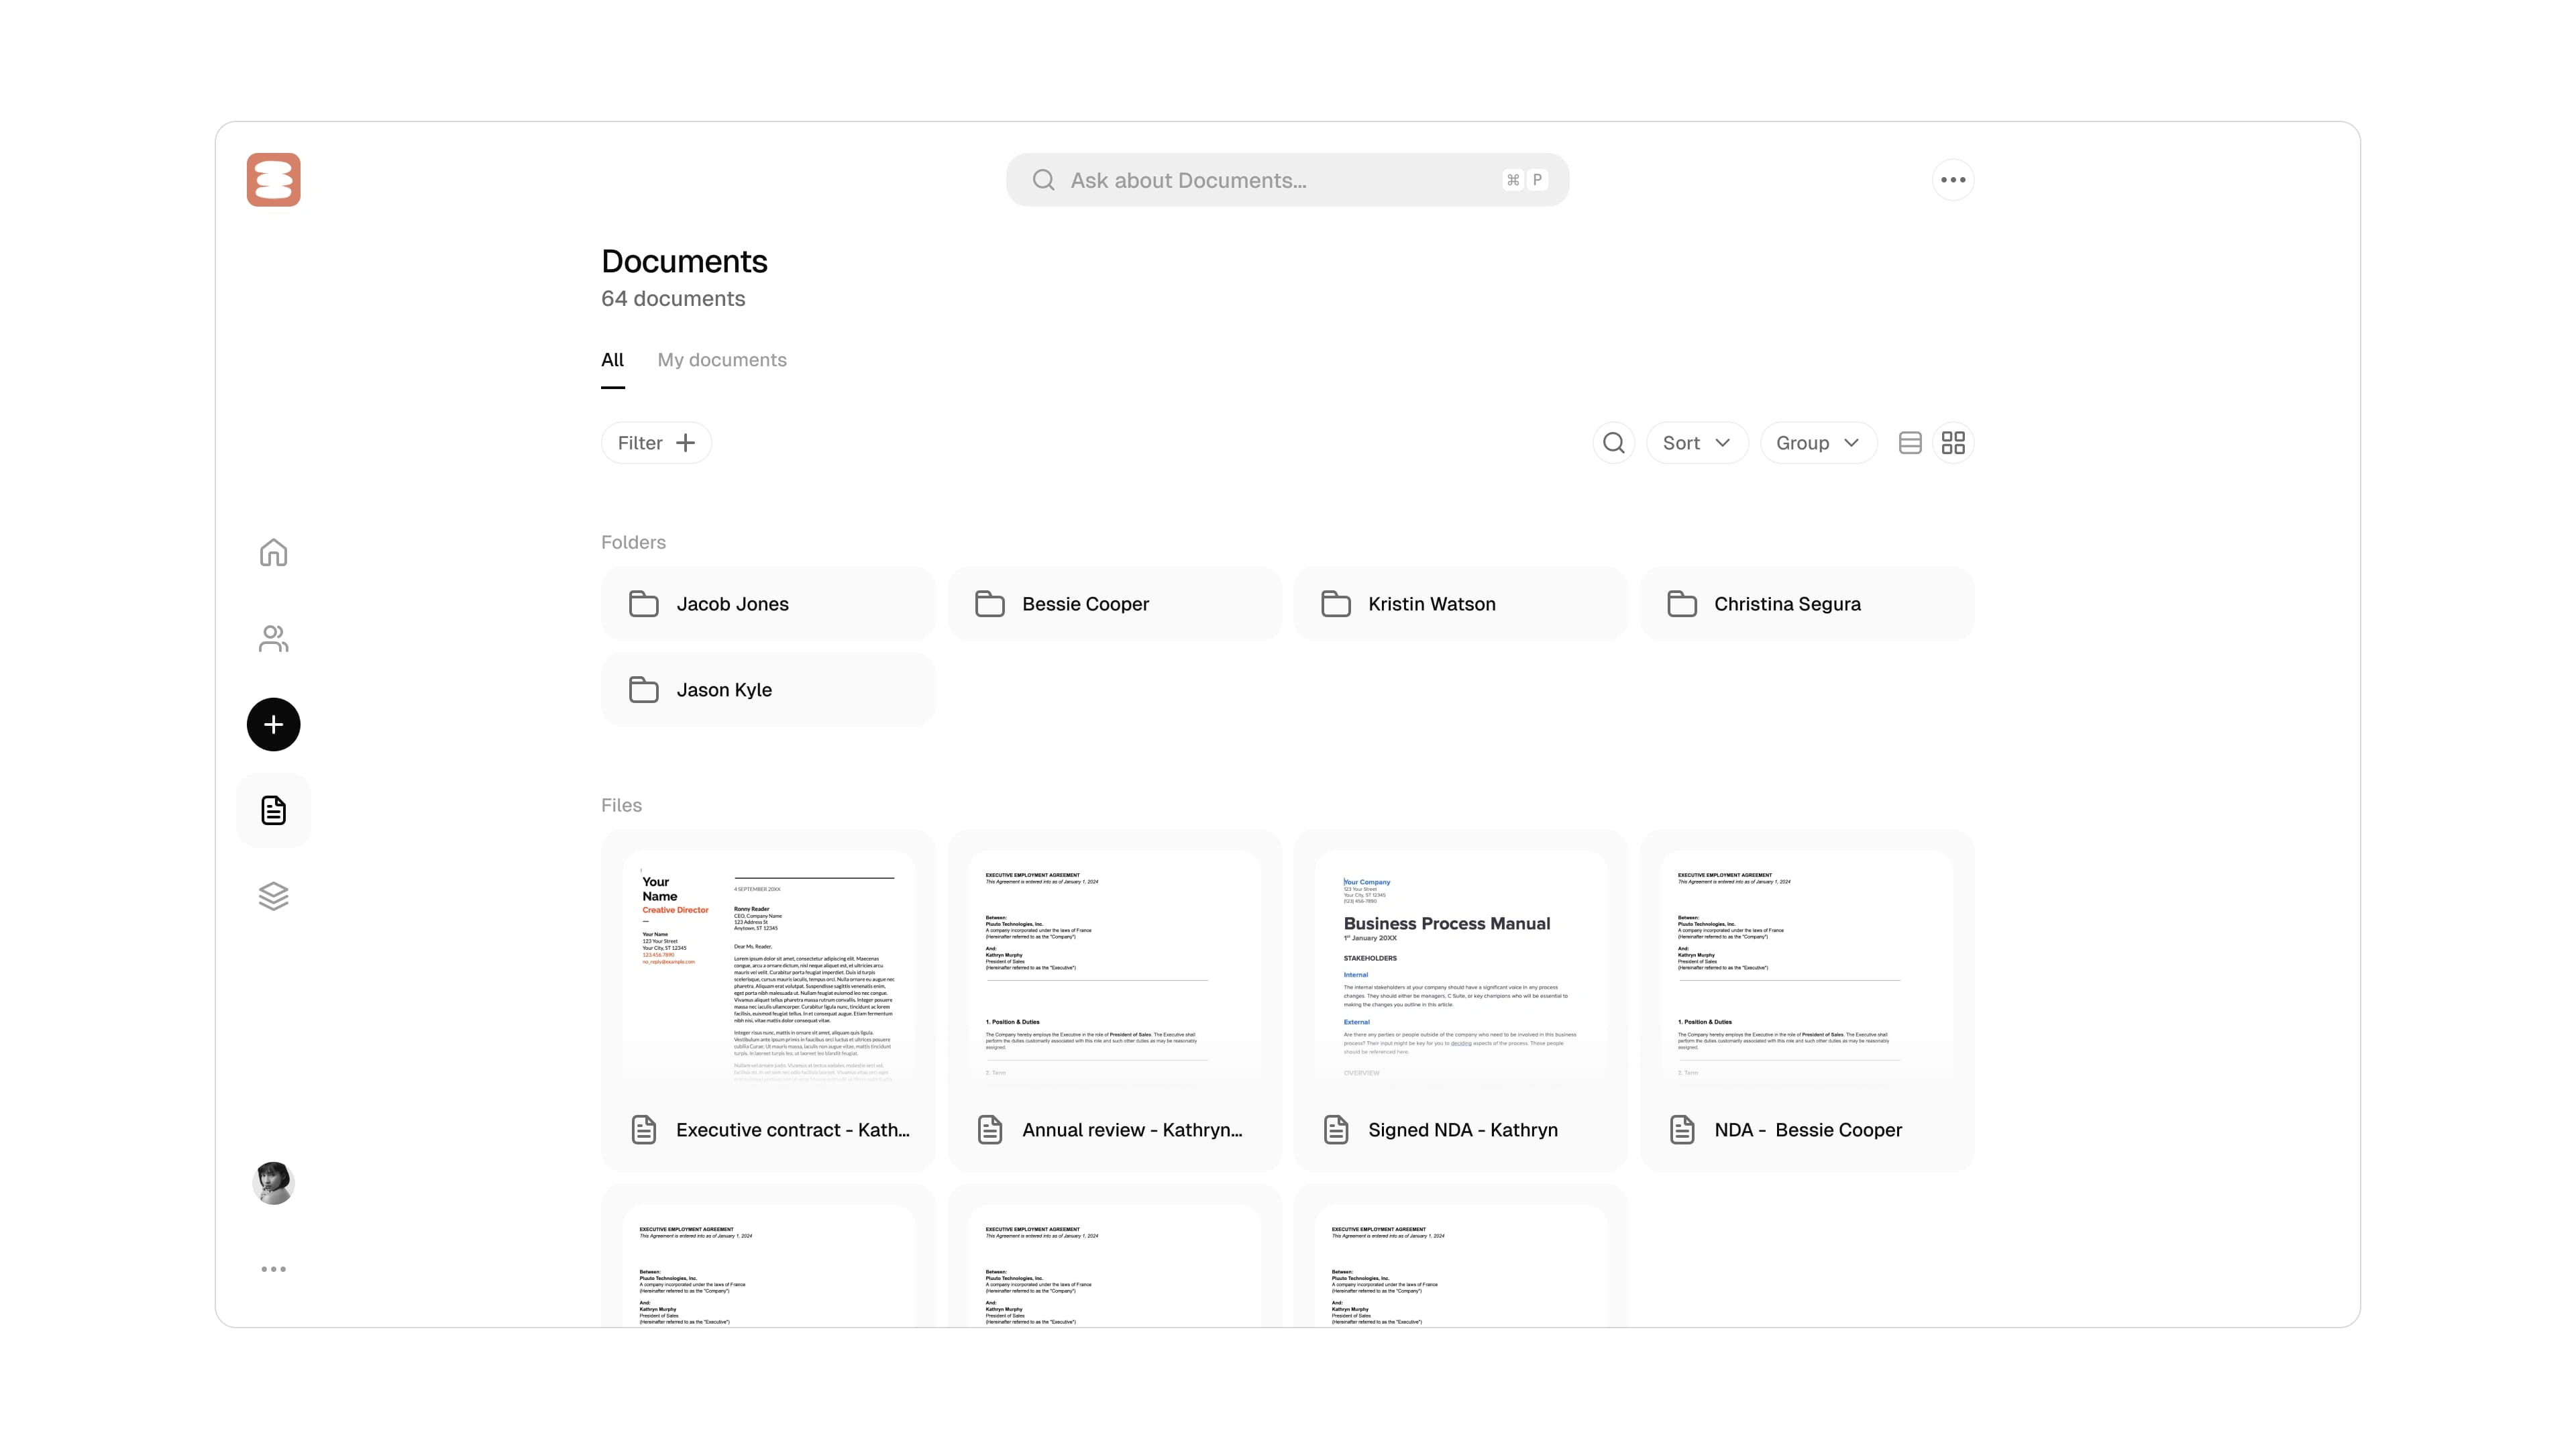The width and height of the screenshot is (2576, 1449).
Task: Click the user profile avatar
Action: pos(273,1183)
